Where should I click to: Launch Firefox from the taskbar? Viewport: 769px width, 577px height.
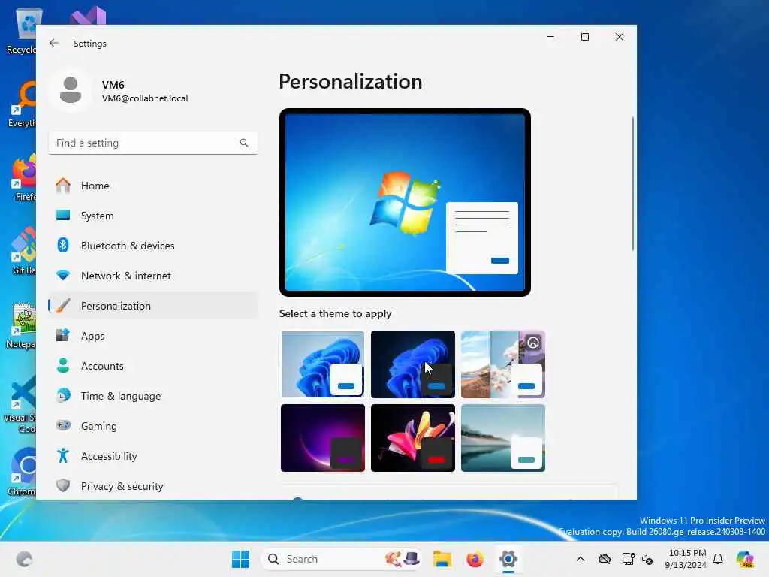[x=475, y=559]
